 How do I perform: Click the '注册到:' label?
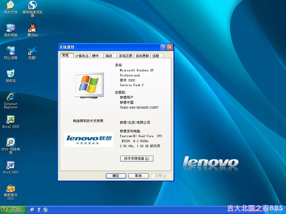coord(121,93)
